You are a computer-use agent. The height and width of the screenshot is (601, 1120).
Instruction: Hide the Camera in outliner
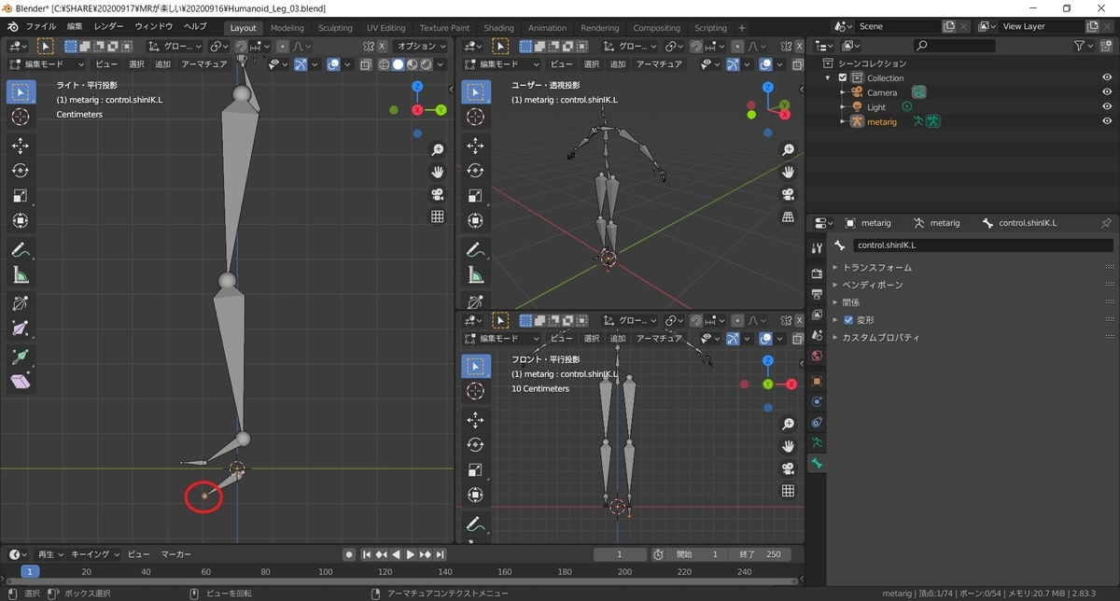pos(1107,92)
